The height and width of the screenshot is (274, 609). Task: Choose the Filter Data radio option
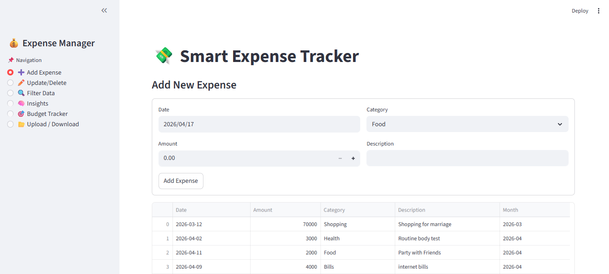[10, 93]
